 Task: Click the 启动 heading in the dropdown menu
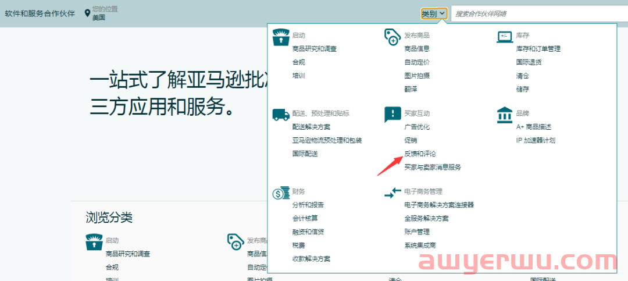299,35
